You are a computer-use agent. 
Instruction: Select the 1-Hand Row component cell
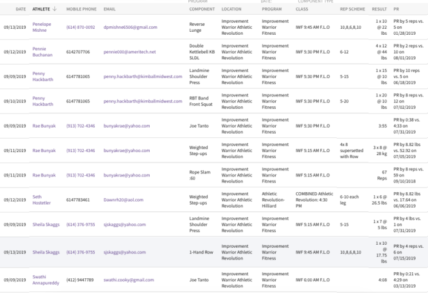coord(201,252)
